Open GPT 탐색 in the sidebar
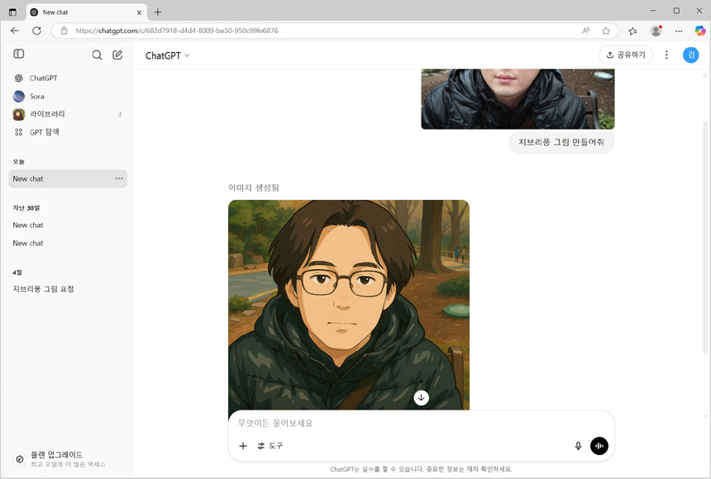Screen dimensions: 711x479 (44, 132)
